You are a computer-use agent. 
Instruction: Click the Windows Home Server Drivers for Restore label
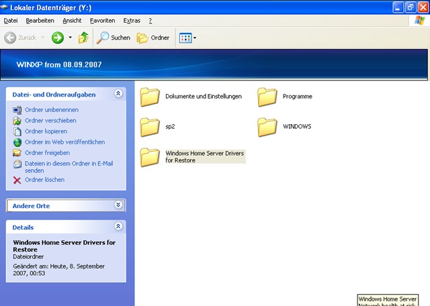[x=204, y=157]
